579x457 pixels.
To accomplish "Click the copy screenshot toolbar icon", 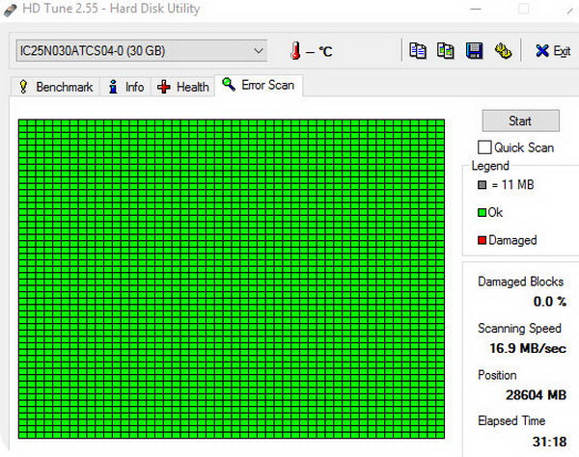I will pos(445,50).
